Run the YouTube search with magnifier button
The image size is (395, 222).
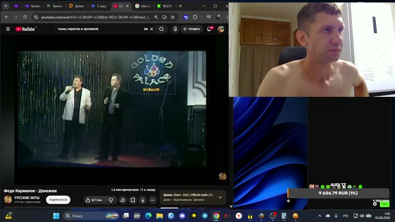pos(161,29)
